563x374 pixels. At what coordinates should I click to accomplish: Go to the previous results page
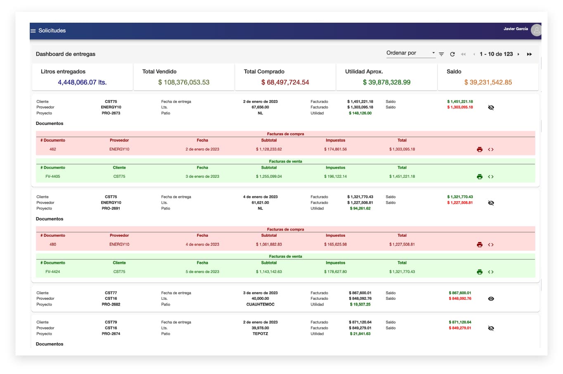click(x=474, y=54)
